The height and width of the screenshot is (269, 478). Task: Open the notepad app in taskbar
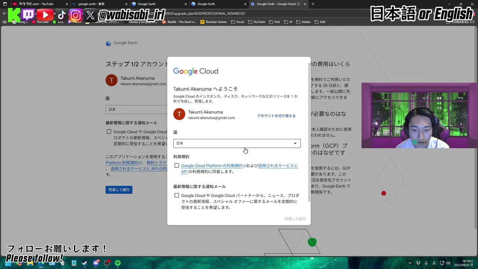coord(74,263)
